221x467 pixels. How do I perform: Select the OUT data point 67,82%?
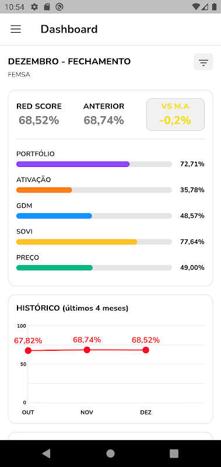coord(28,351)
